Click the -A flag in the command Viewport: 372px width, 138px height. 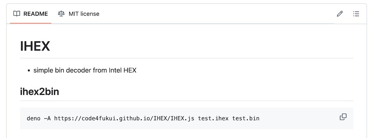pos(47,118)
